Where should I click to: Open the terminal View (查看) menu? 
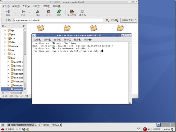pos(58,39)
